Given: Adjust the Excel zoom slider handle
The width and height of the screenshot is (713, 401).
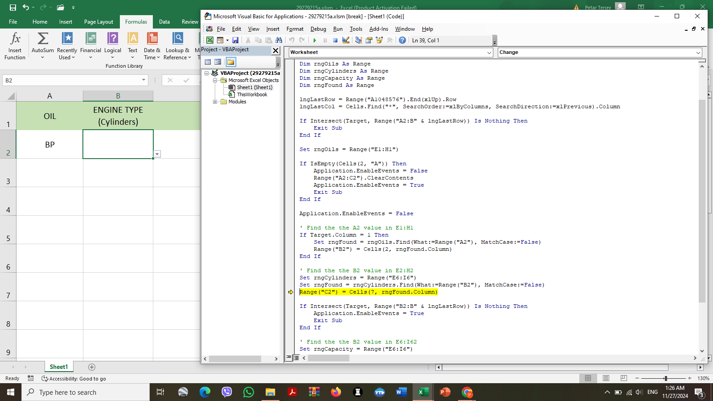Looking at the screenshot, I should coord(666,378).
